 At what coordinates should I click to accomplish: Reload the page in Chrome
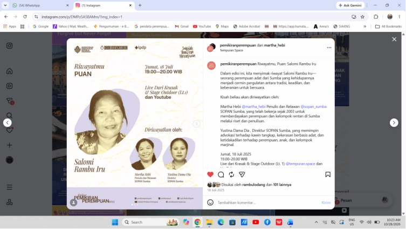tap(25, 17)
